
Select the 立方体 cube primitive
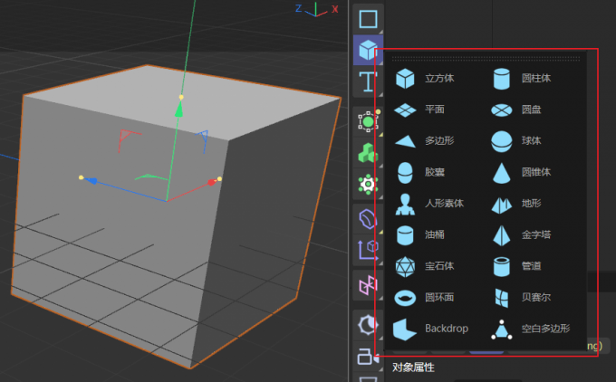(424, 78)
